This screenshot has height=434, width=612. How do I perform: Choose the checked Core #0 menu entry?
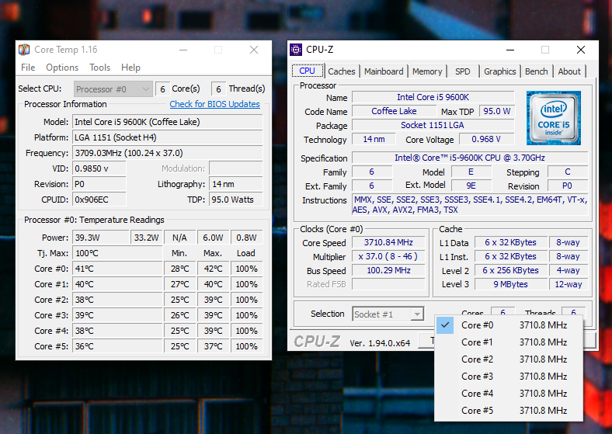pos(509,325)
